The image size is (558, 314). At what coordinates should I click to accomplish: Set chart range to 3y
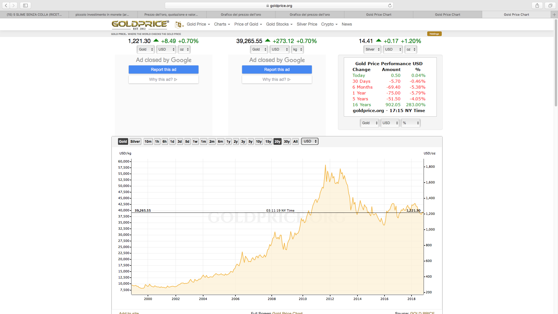(x=243, y=142)
